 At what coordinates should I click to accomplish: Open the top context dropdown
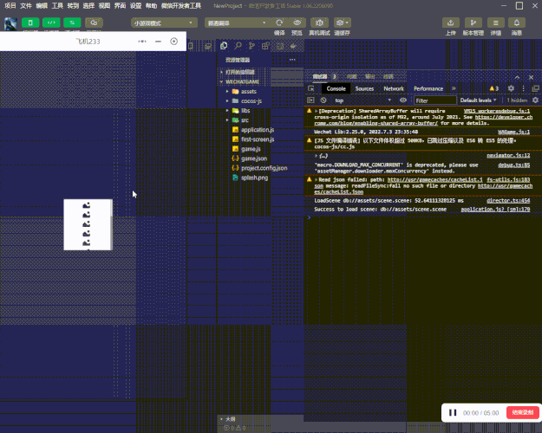362,100
